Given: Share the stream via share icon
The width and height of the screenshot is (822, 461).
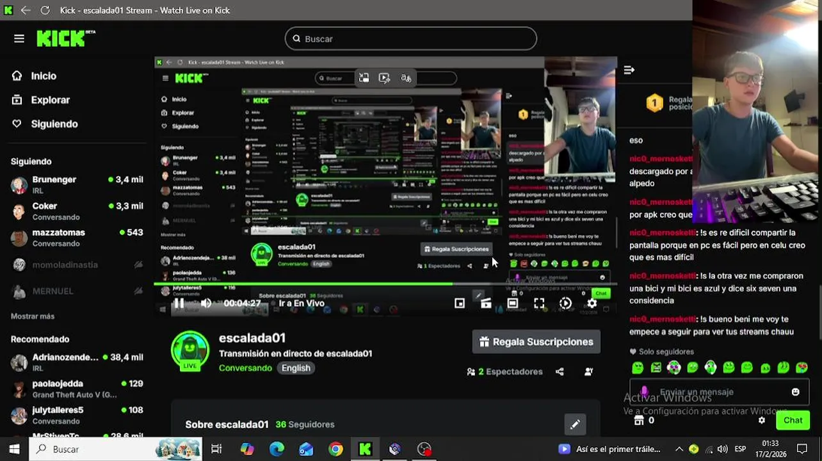Looking at the screenshot, I should click(560, 371).
